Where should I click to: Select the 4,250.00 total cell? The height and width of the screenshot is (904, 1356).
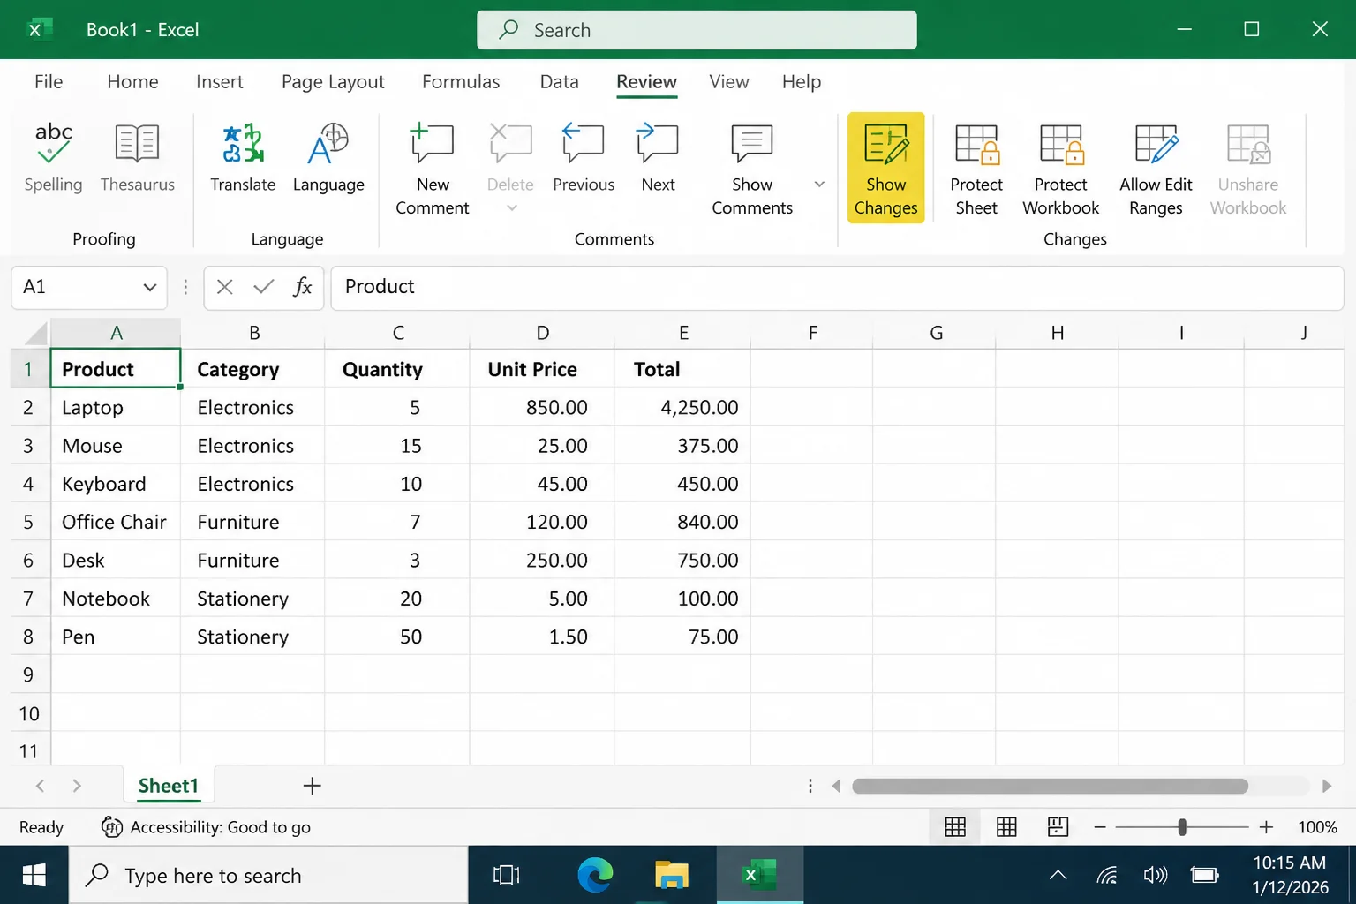(682, 407)
